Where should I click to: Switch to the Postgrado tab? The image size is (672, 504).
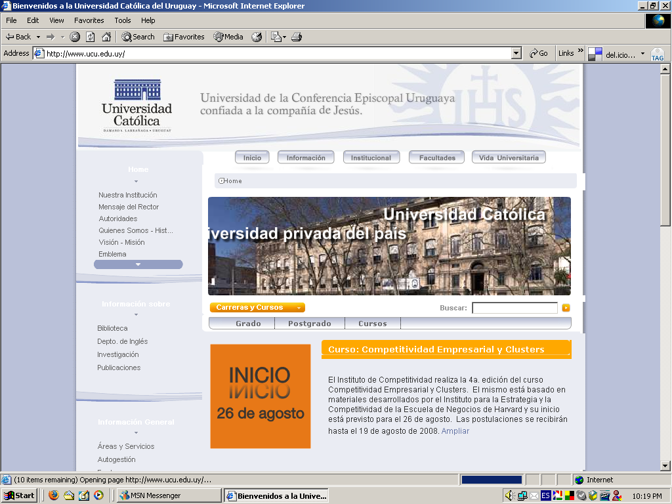[x=310, y=324]
